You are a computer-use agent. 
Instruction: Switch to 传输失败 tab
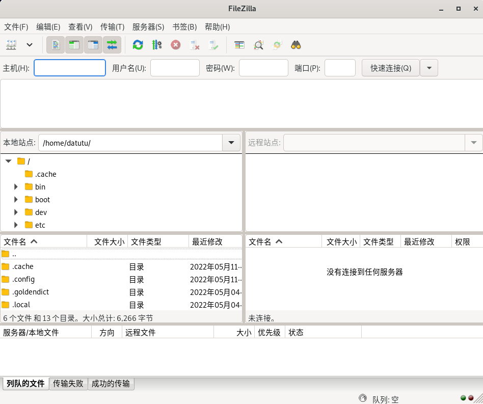point(68,384)
